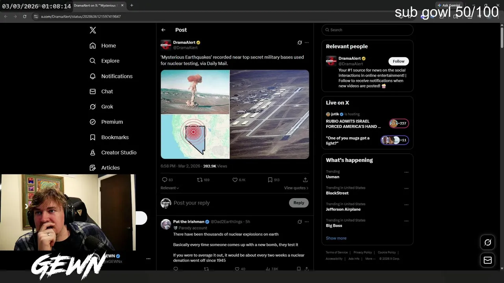This screenshot has height=283, width=504.
Task: Click the Reply button
Action: pyautogui.click(x=299, y=203)
